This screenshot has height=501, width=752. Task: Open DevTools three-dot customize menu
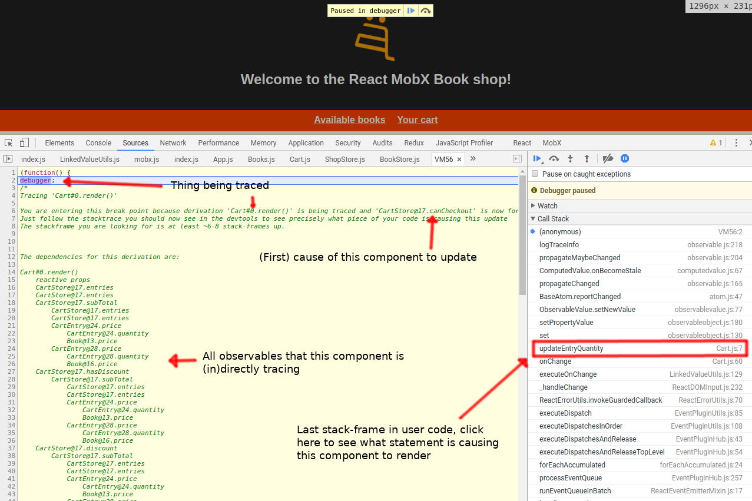click(x=736, y=142)
